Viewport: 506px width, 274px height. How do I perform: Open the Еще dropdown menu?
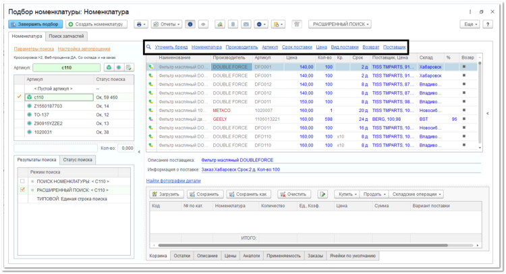tap(470, 24)
